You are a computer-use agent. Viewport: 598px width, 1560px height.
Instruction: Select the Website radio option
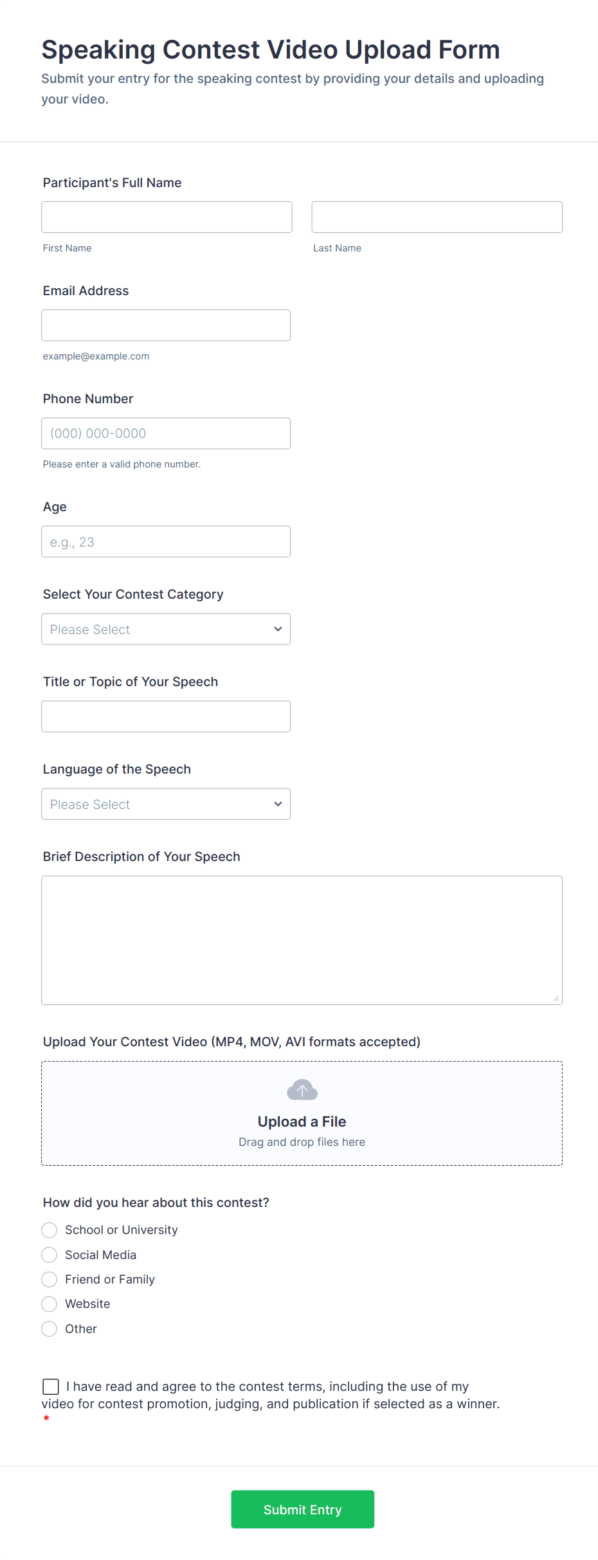click(50, 1304)
